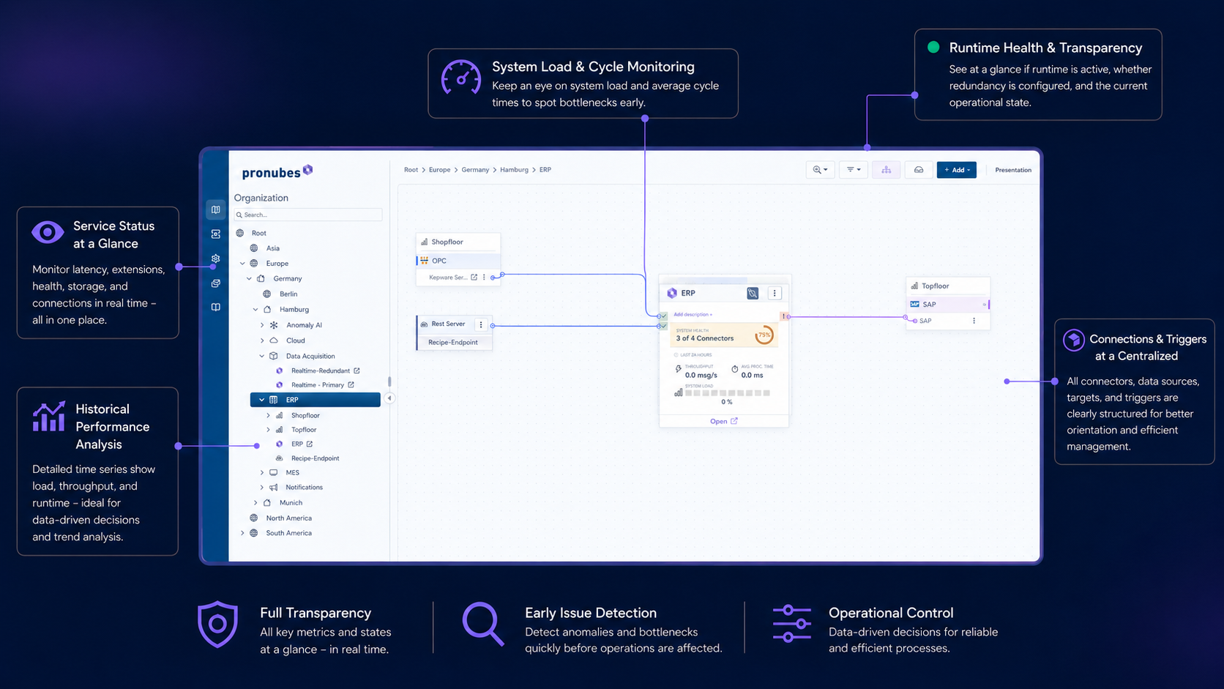This screenshot has width=1224, height=689.
Task: Toggle the hierarchy layout view button
Action: coord(886,170)
